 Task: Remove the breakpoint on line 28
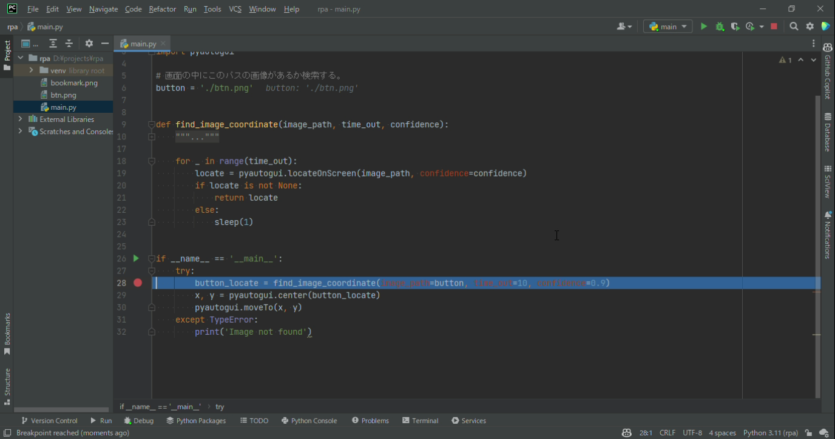(138, 283)
